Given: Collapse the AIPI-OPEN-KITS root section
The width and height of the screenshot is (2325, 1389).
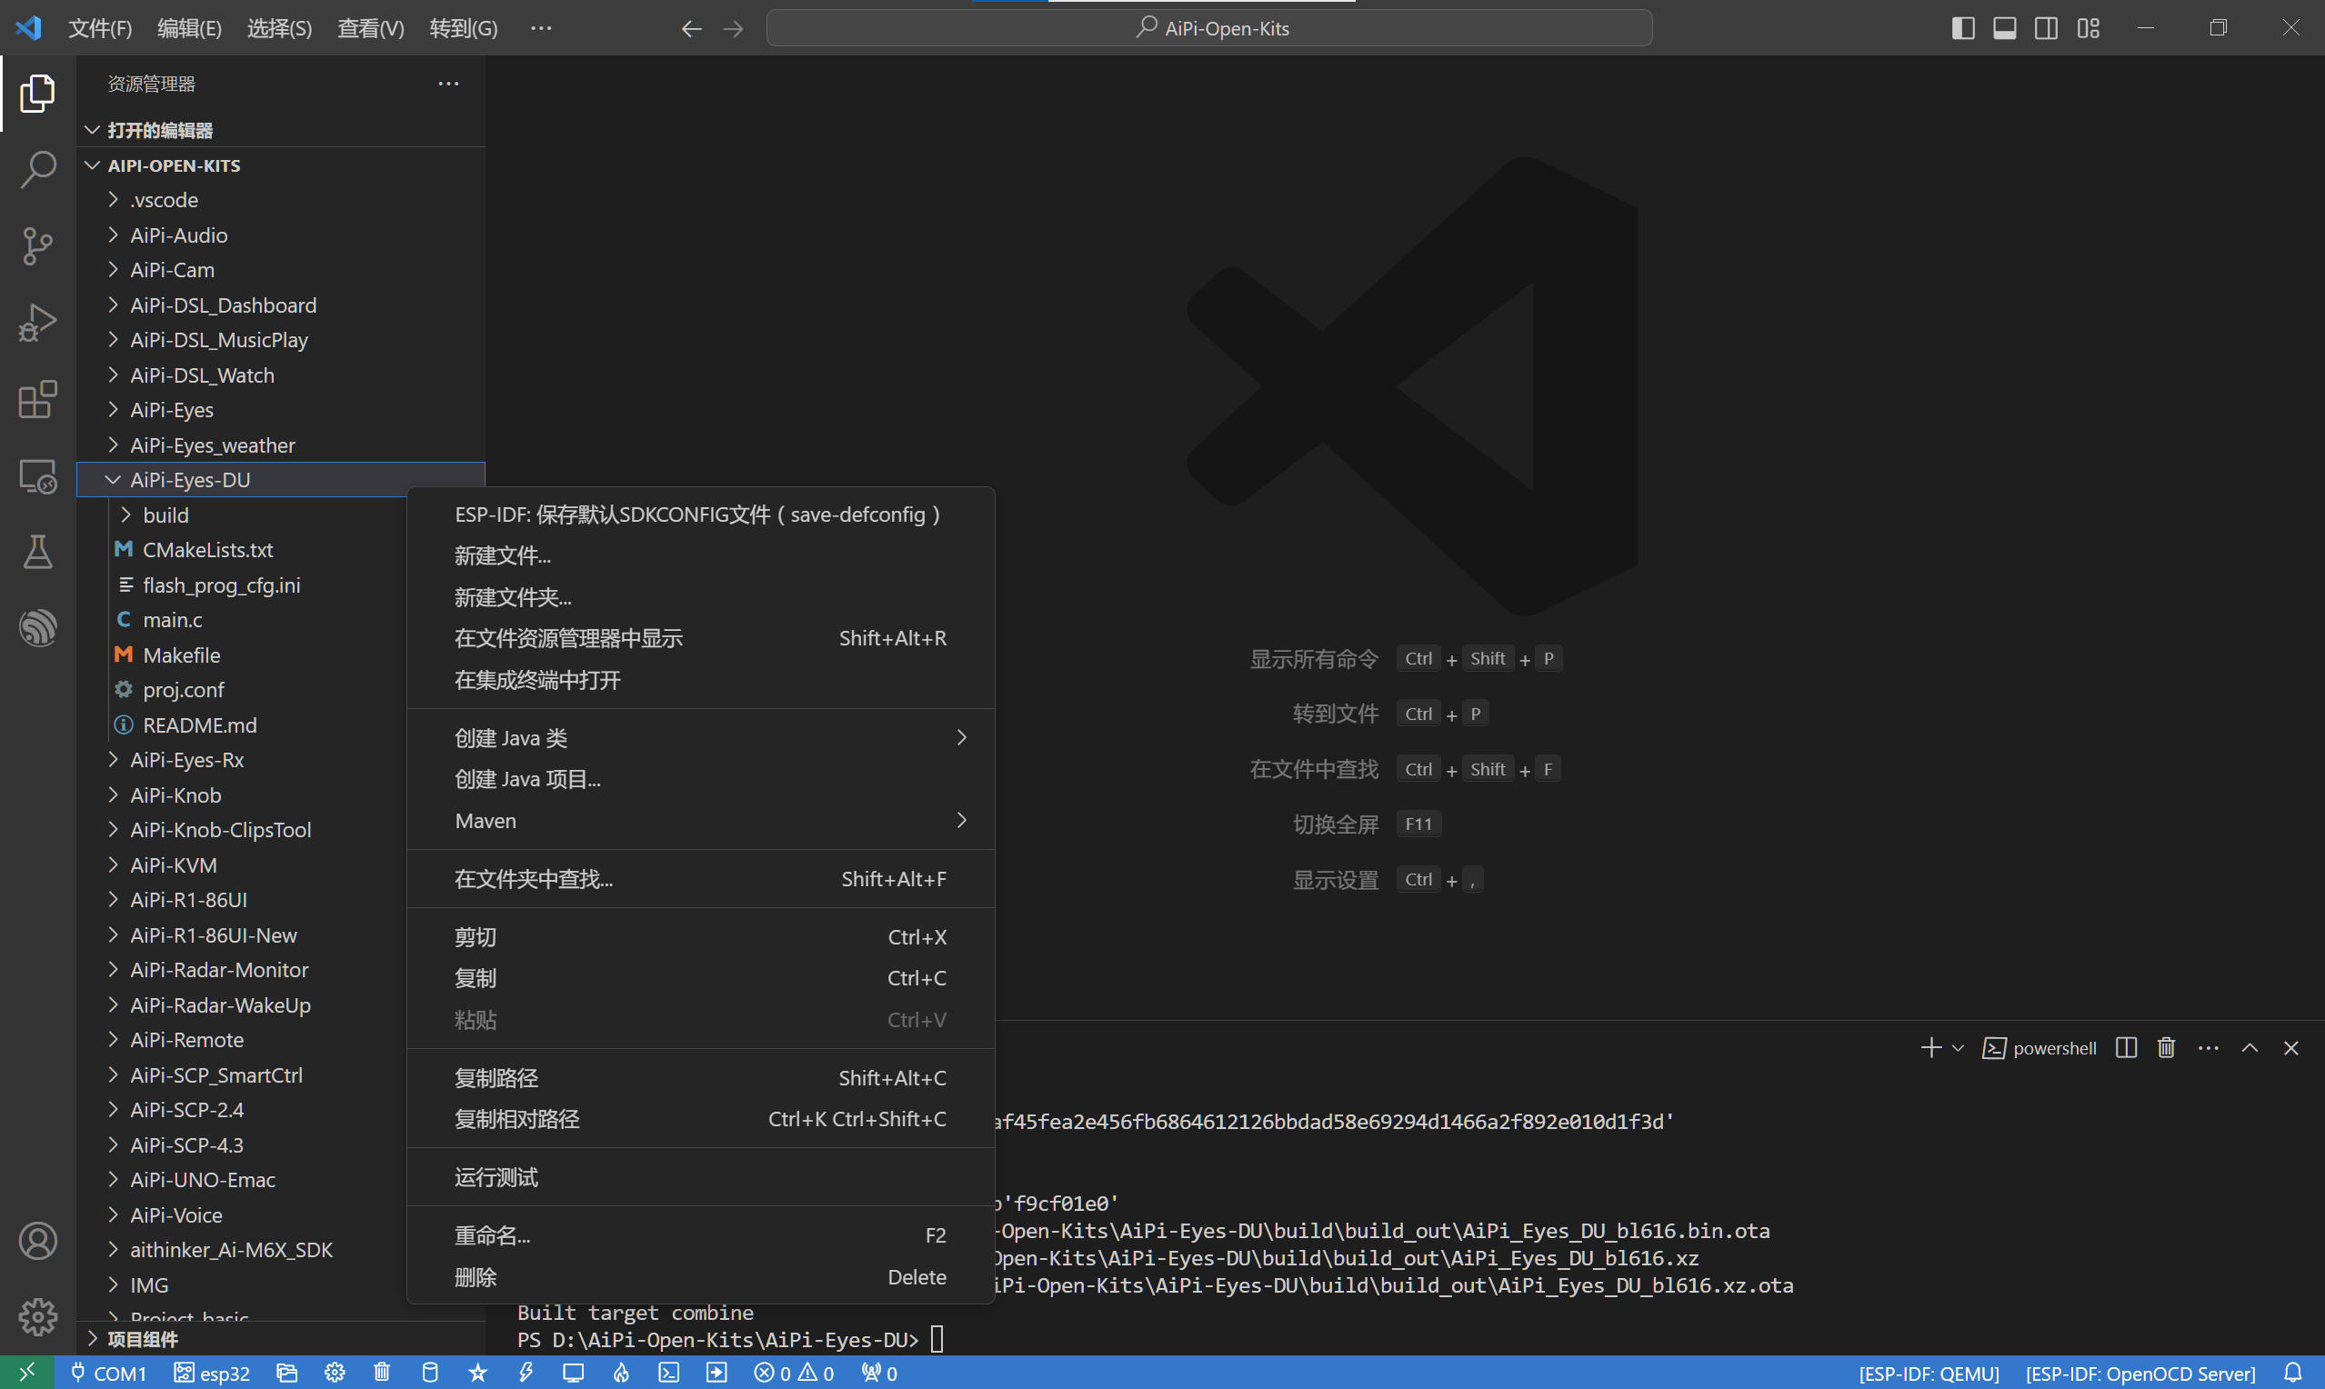Looking at the screenshot, I should [x=281, y=165].
